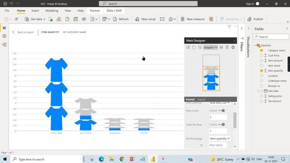The image size is (290, 163).
Task: Open visual More options ellipsis
Action: [x=235, y=26]
